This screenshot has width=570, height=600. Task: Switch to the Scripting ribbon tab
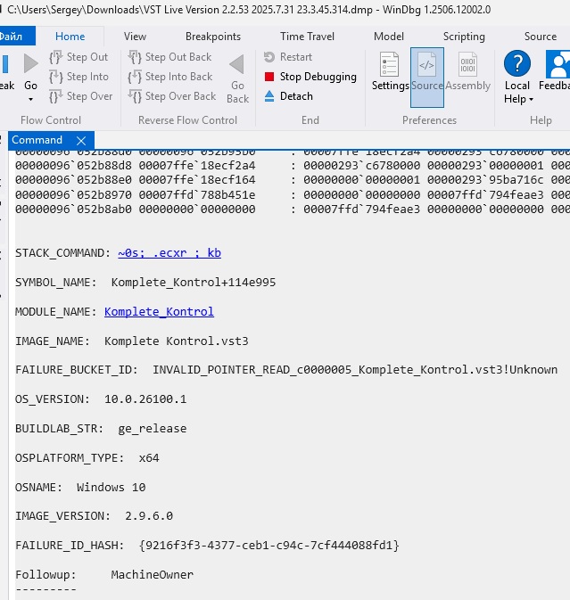(x=464, y=37)
